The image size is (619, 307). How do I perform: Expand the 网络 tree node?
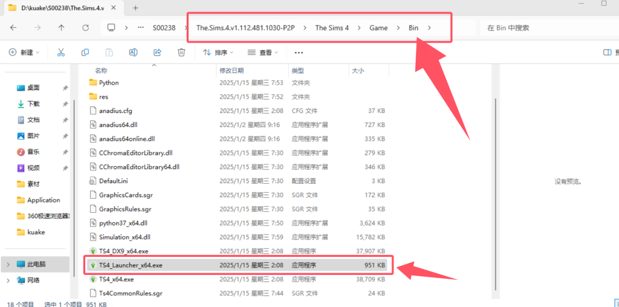(x=8, y=280)
